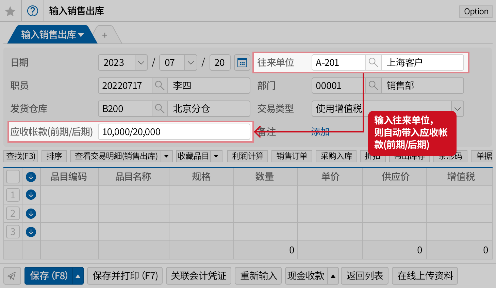The height and width of the screenshot is (288, 496).
Task: Click search icon beside employee 20220717
Action: tap(160, 86)
